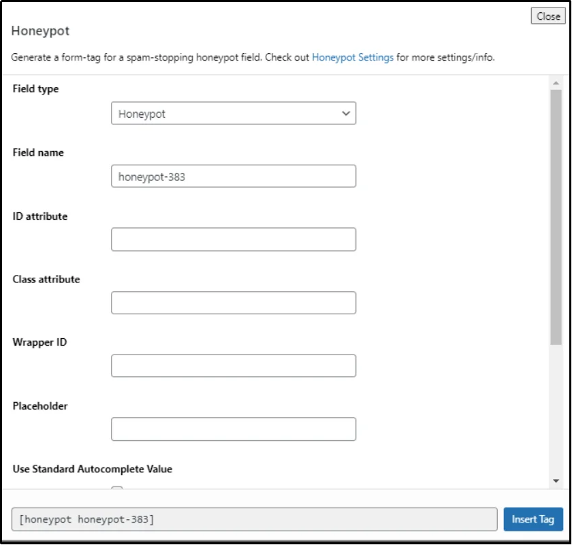Focus the Placeholder input field
The height and width of the screenshot is (545, 572).
pos(234,429)
